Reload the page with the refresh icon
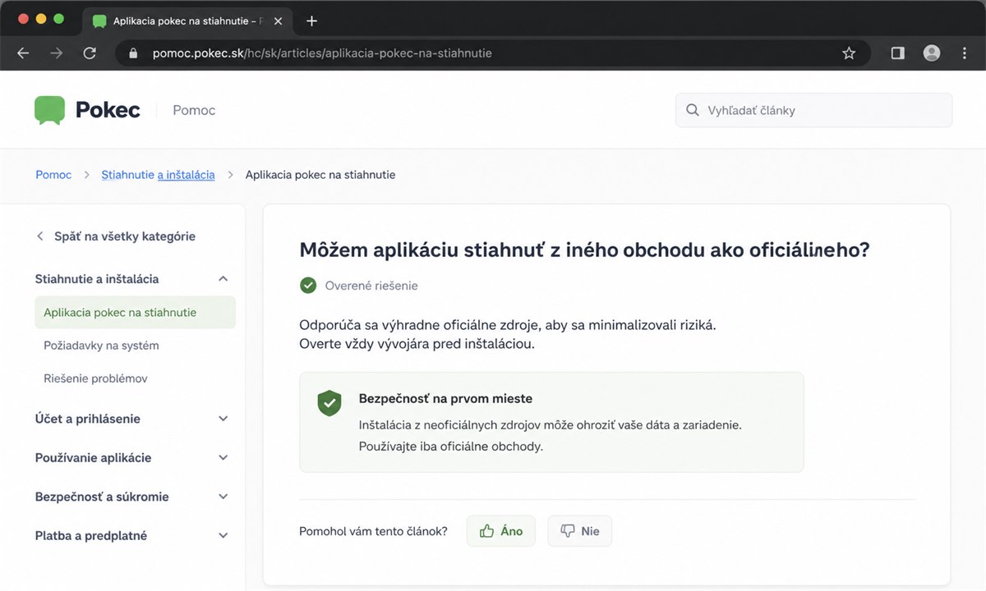986x591 pixels. [90, 53]
